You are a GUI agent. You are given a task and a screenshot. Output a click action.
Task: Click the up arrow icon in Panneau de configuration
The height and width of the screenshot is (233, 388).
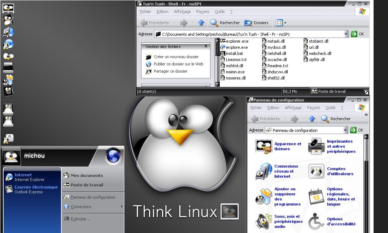(x=312, y=119)
